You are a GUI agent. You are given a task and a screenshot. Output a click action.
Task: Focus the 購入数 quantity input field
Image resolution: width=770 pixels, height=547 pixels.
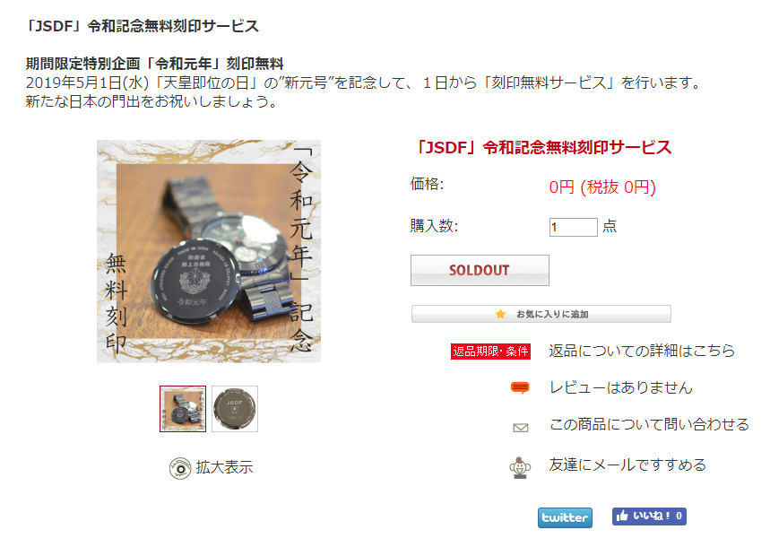573,227
